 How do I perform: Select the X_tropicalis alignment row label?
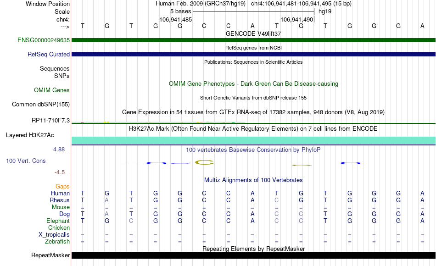tap(54, 235)
